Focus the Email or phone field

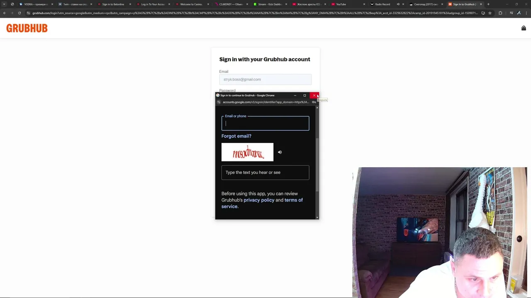tap(265, 123)
